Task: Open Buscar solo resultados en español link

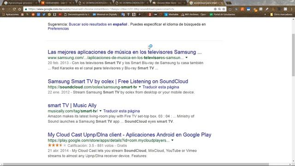Action: tap(98, 24)
